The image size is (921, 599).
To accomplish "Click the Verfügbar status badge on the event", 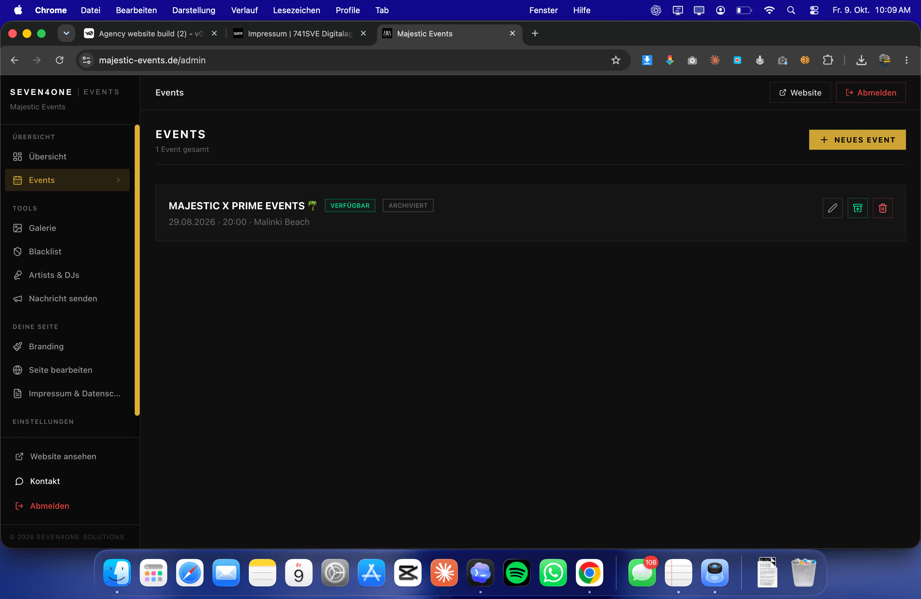I will (x=350, y=206).
